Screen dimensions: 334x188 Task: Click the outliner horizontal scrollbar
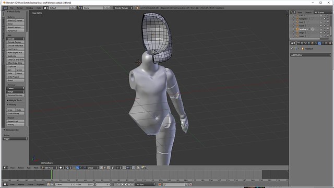tap(305, 39)
